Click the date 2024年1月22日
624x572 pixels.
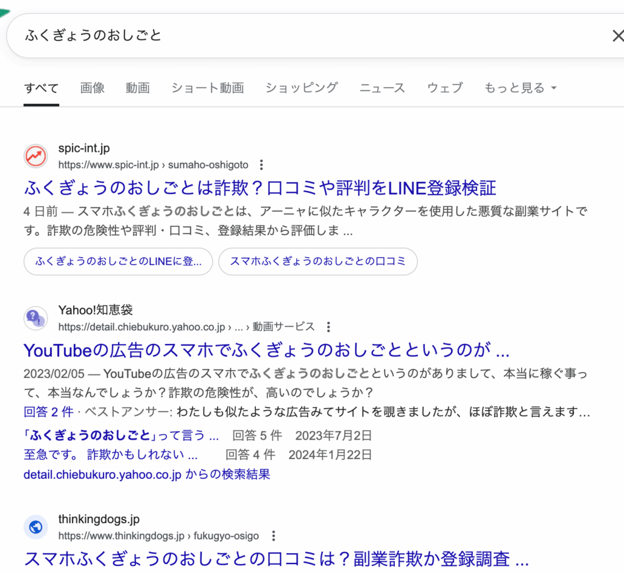330,454
